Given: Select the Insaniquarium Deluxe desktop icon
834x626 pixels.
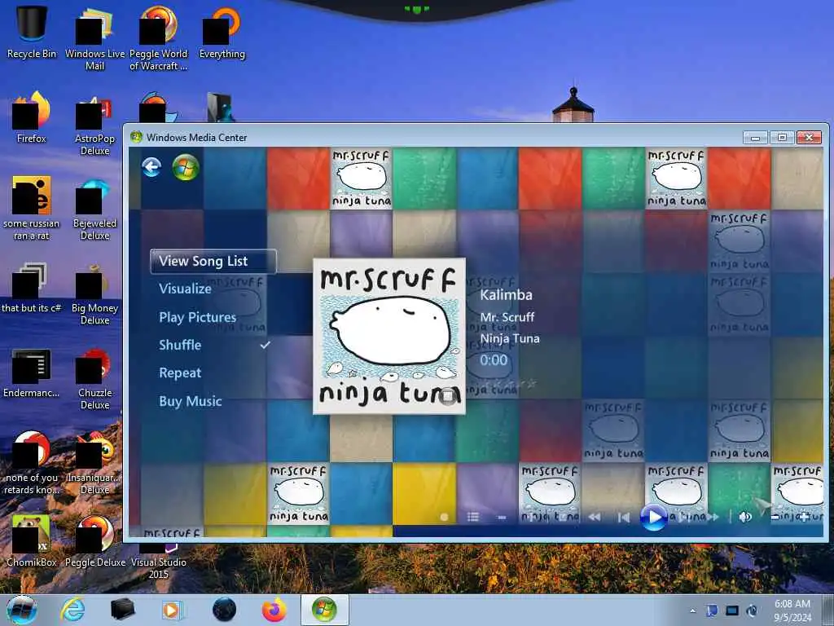Looking at the screenshot, I should pos(94,463).
